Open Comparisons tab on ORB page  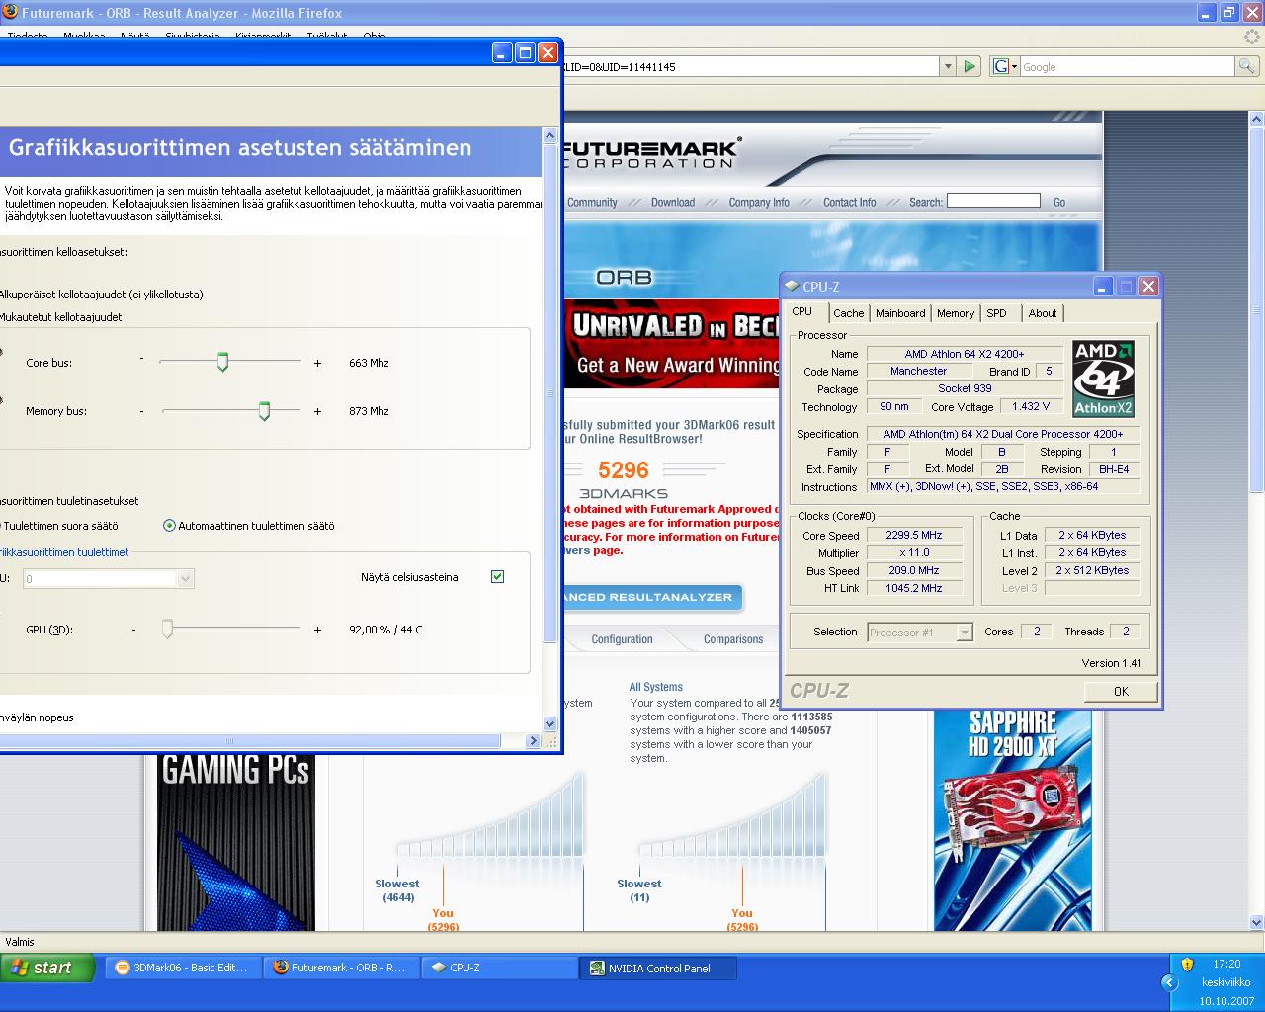pos(733,639)
